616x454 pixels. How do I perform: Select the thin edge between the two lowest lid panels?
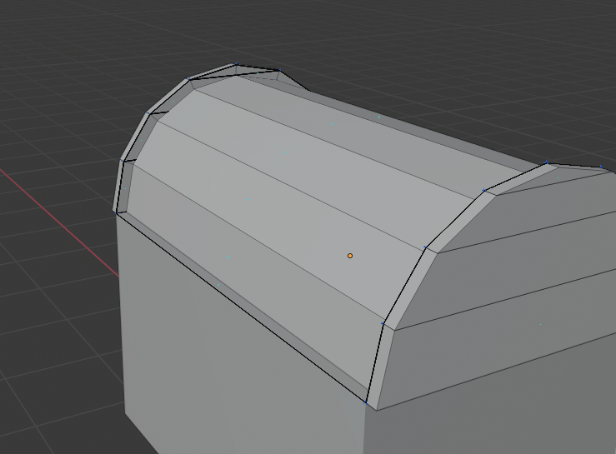point(258,242)
